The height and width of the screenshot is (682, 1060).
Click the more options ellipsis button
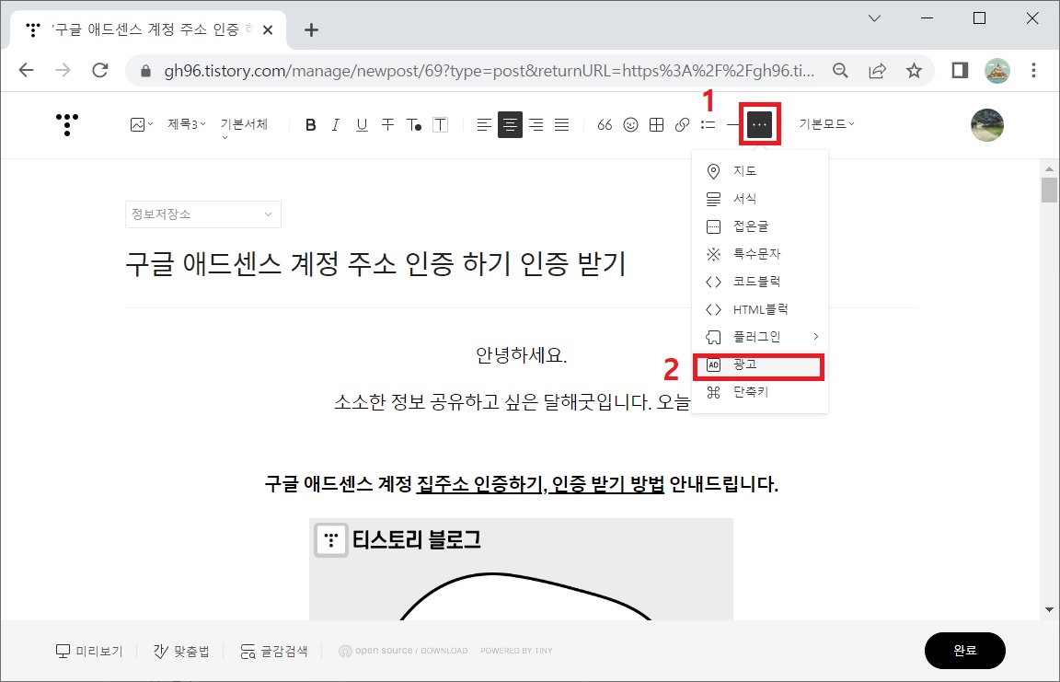click(x=760, y=124)
